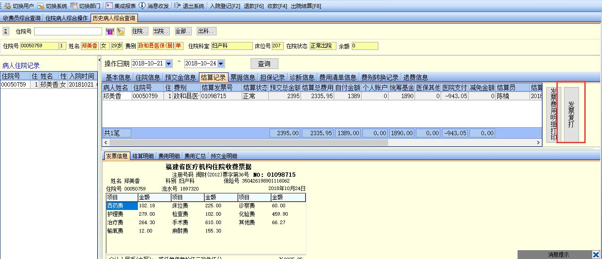
Task: Click 发票复打 reprint invoice button
Action: coord(571,114)
